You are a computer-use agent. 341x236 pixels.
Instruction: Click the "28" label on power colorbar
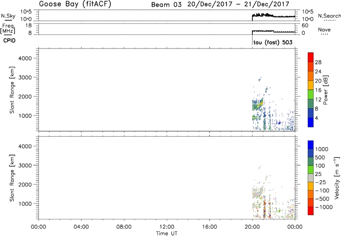318,62
